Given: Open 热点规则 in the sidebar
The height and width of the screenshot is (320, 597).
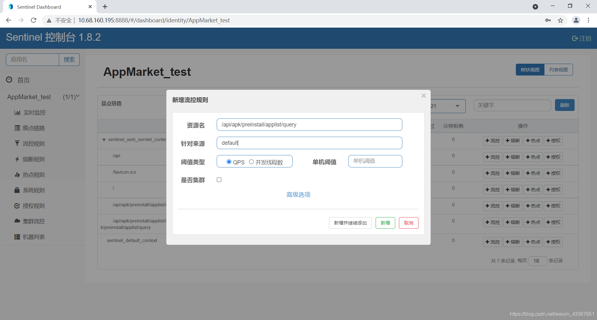Looking at the screenshot, I should 34,175.
